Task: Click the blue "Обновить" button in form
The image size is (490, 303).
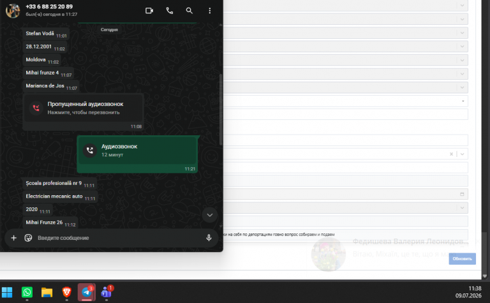Action: [462, 258]
